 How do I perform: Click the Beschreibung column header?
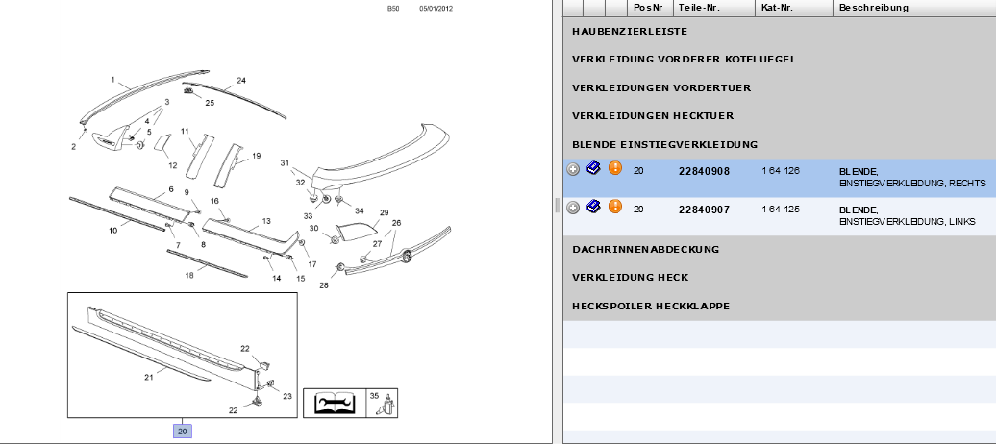pos(873,8)
